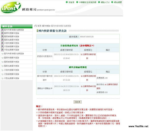The height and width of the screenshot is (131, 152).
Task: Click arrow bullet beside lower 國內快捷/掛號/包裹查詢
Action: tap(2, 54)
